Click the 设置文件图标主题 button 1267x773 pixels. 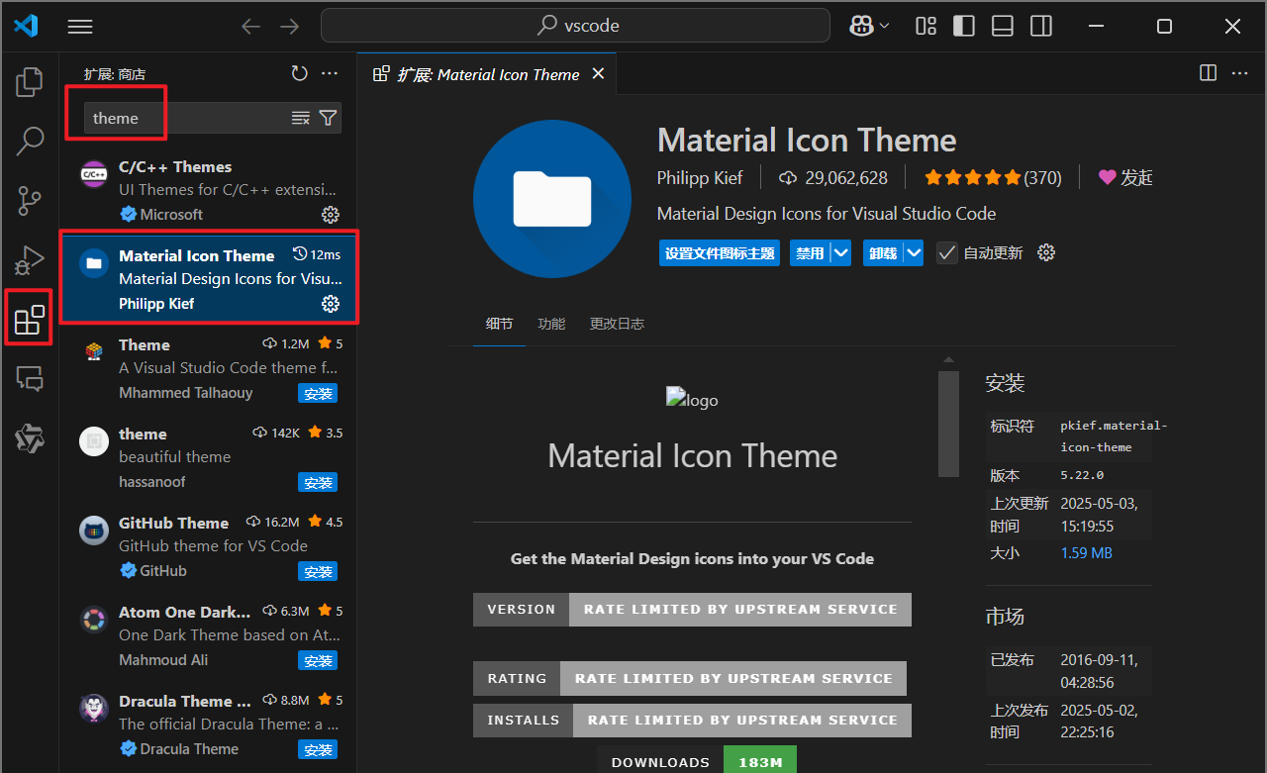tap(720, 253)
